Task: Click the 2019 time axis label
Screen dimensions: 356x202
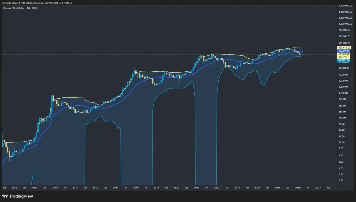Action: [156, 187]
